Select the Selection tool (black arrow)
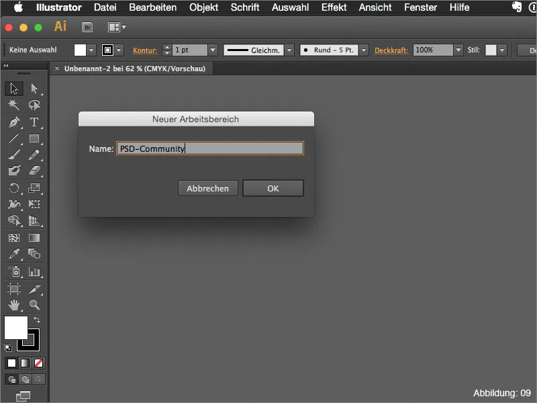Image resolution: width=537 pixels, height=403 pixels. (14, 89)
